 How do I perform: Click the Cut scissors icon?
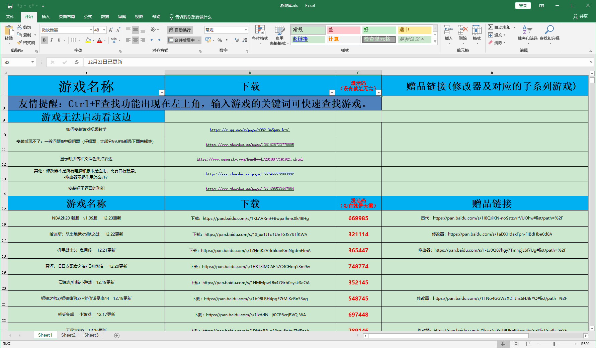[19, 27]
